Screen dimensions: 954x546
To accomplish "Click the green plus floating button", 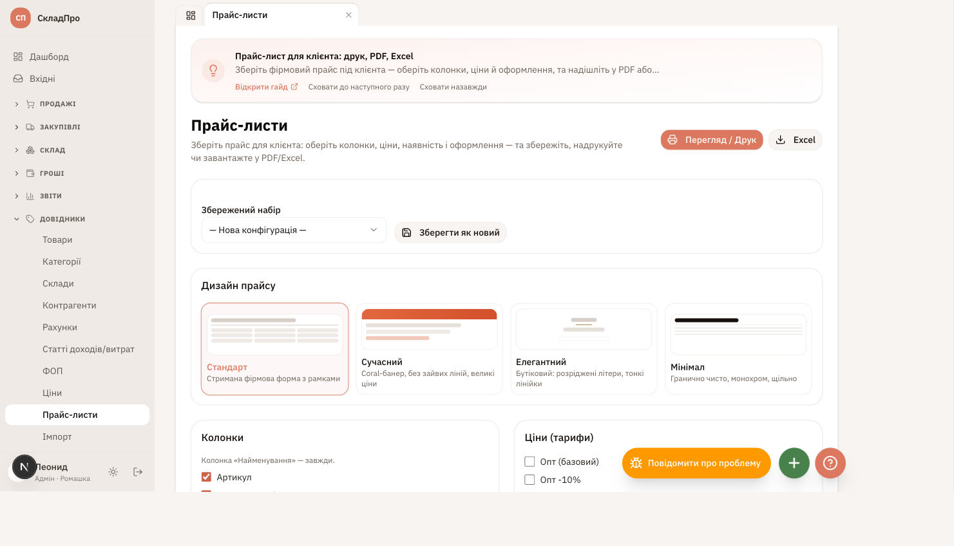I will (794, 463).
